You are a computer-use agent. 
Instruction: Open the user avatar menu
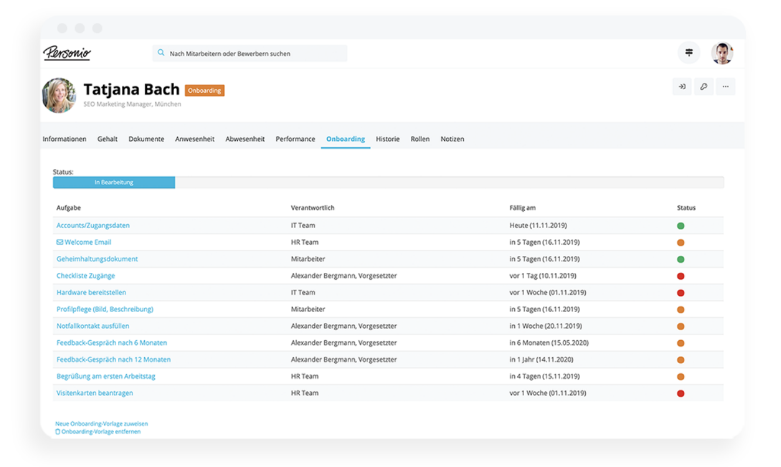point(722,53)
